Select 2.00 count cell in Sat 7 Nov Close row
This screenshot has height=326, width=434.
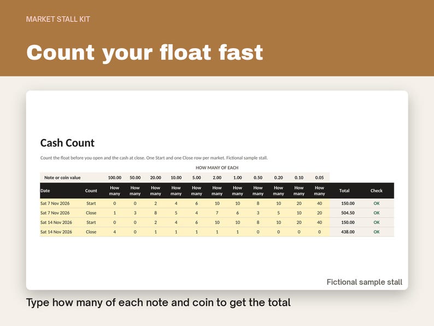pyautogui.click(x=217, y=213)
